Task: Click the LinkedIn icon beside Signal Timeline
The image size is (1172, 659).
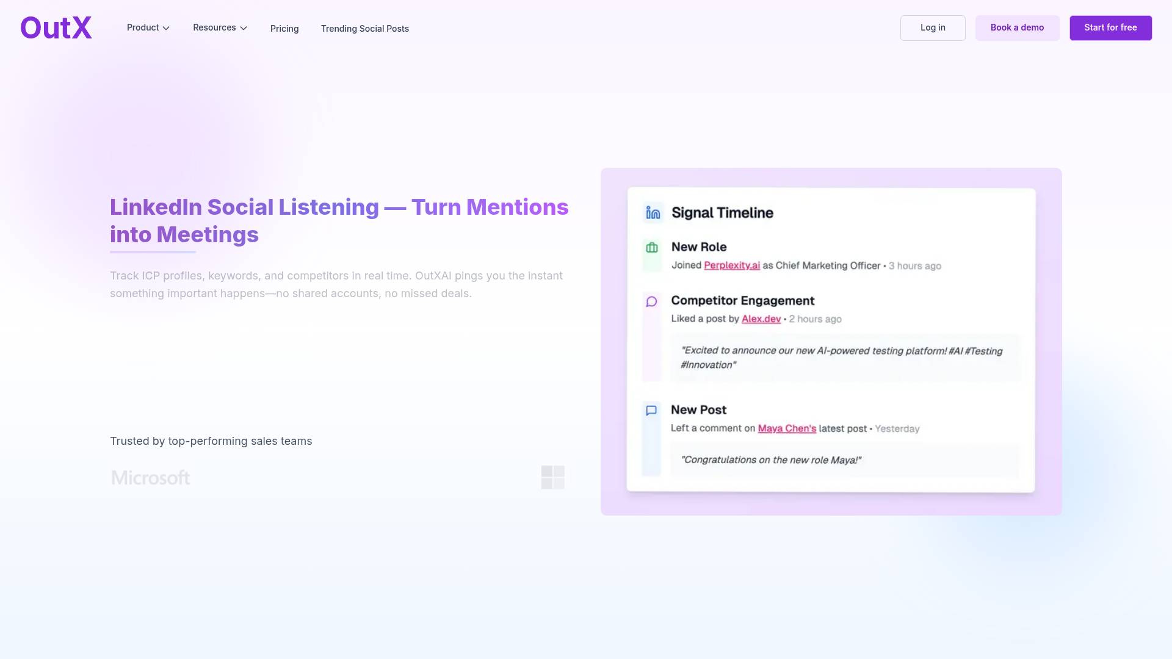Action: [x=653, y=213]
